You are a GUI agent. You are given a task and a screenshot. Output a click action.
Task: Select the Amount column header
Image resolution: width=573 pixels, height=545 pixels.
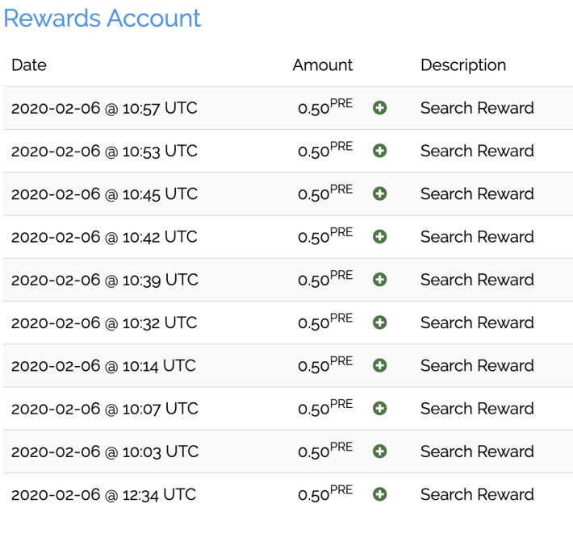click(323, 65)
